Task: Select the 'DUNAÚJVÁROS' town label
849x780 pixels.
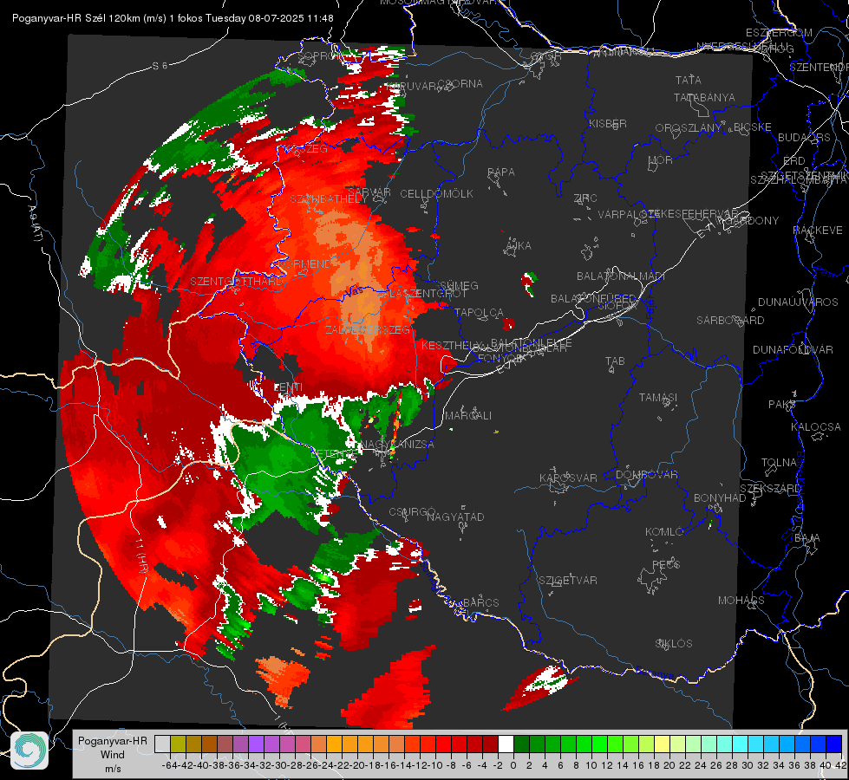Action: click(798, 302)
